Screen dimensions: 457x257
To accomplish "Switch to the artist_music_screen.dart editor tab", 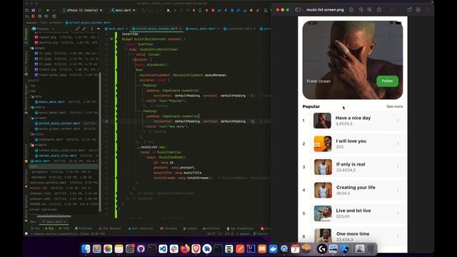I will pos(156,29).
